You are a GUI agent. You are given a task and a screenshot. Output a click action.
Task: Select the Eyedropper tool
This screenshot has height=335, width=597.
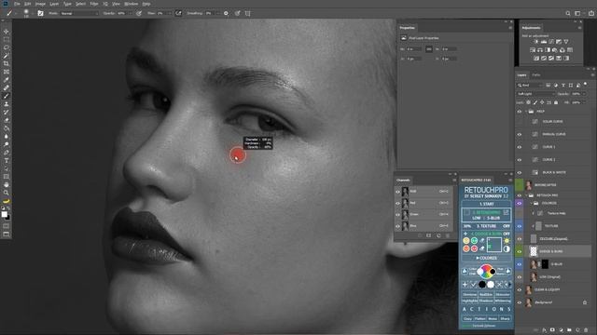pos(7,80)
